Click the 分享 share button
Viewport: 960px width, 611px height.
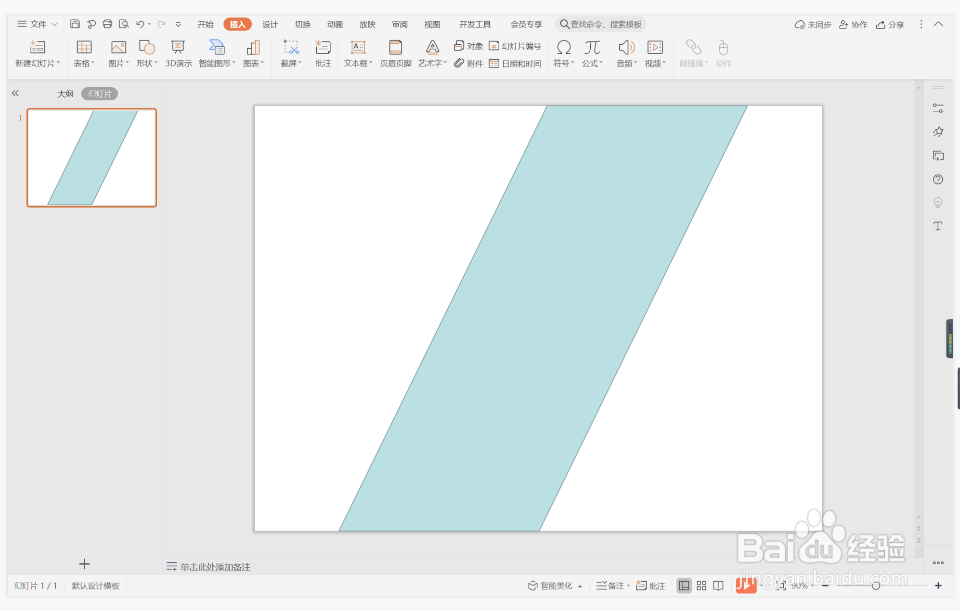pyautogui.click(x=890, y=24)
